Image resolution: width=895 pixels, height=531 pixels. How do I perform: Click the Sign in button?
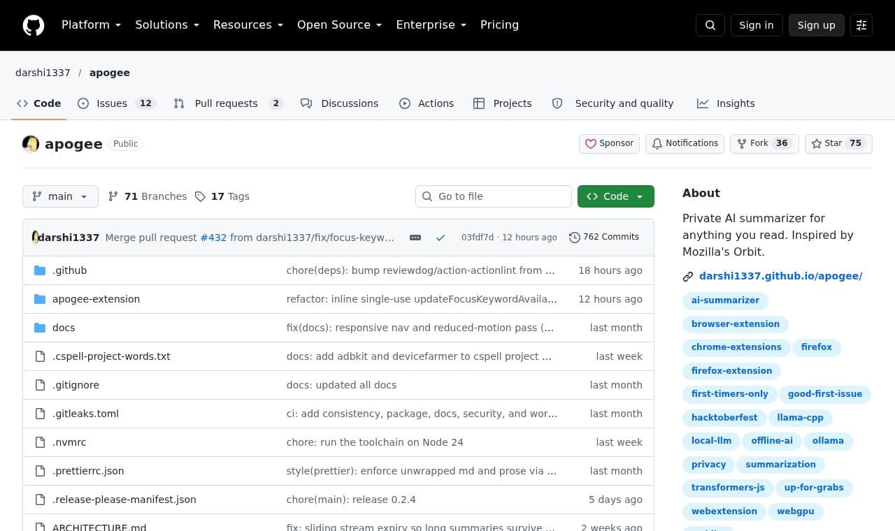click(757, 25)
